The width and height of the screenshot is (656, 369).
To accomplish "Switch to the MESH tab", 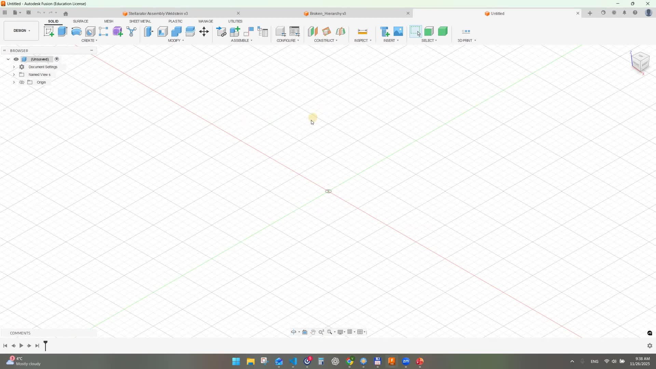I will coord(109,21).
